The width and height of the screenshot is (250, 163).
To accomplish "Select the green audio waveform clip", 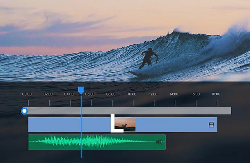I will 97,142.
